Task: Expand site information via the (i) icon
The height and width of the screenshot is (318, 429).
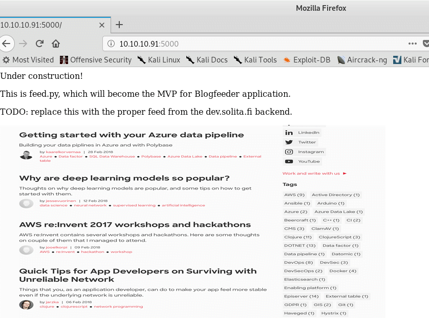Action: pyautogui.click(x=111, y=44)
